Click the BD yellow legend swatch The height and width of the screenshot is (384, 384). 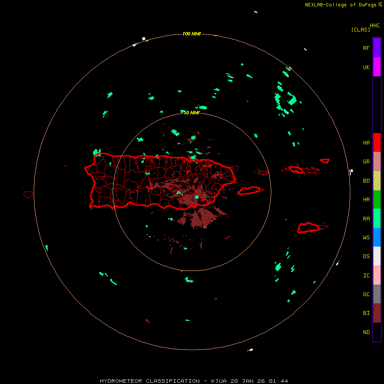pos(377,181)
